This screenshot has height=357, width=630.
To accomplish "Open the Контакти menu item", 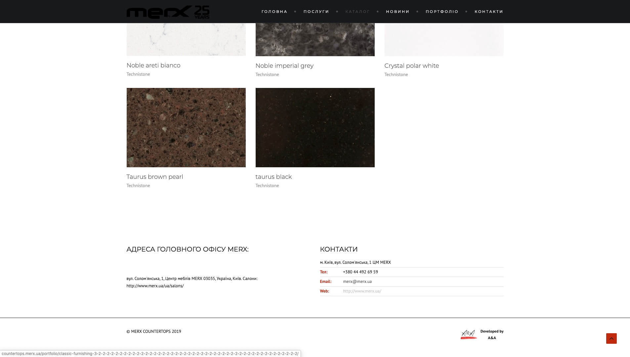I will [489, 12].
